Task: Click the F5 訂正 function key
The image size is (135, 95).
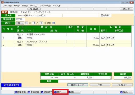Action: (x=60, y=92)
